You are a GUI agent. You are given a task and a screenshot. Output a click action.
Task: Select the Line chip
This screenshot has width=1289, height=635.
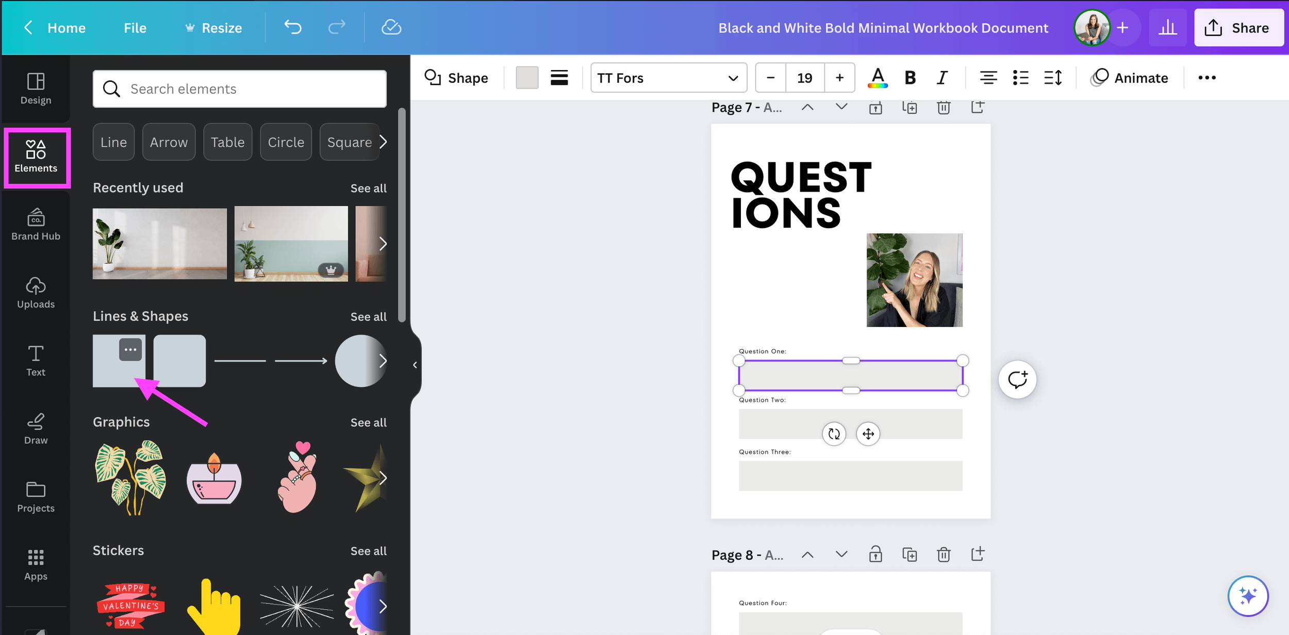click(113, 142)
